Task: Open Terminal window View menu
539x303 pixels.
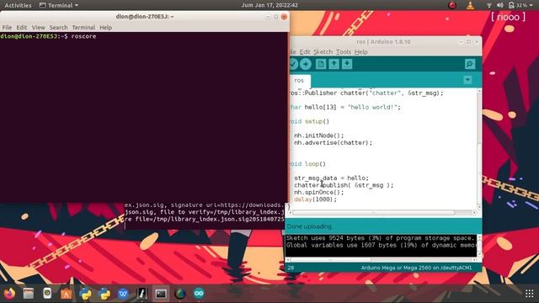Action: tap(38, 28)
